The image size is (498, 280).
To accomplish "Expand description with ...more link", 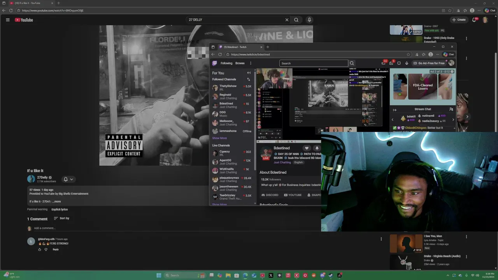I will pos(57,201).
